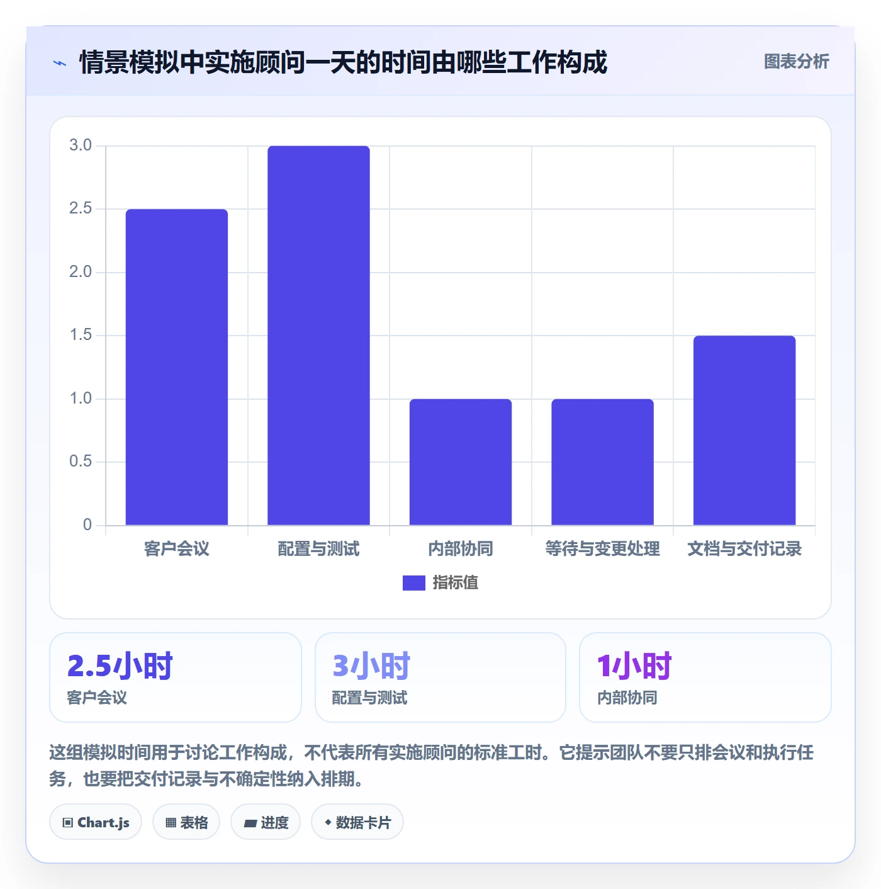Click the 表格 tag chip
The height and width of the screenshot is (889, 881).
click(186, 822)
